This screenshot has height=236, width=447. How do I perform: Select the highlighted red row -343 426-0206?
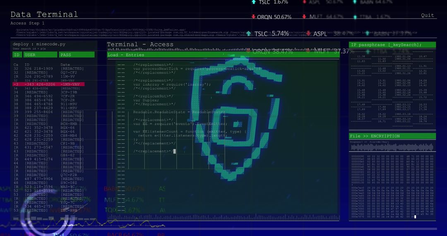click(48, 84)
